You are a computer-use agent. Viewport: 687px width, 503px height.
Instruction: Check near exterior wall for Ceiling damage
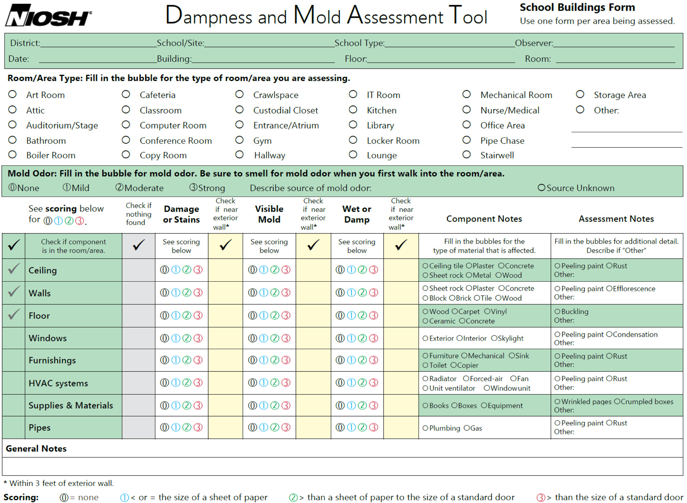click(225, 270)
